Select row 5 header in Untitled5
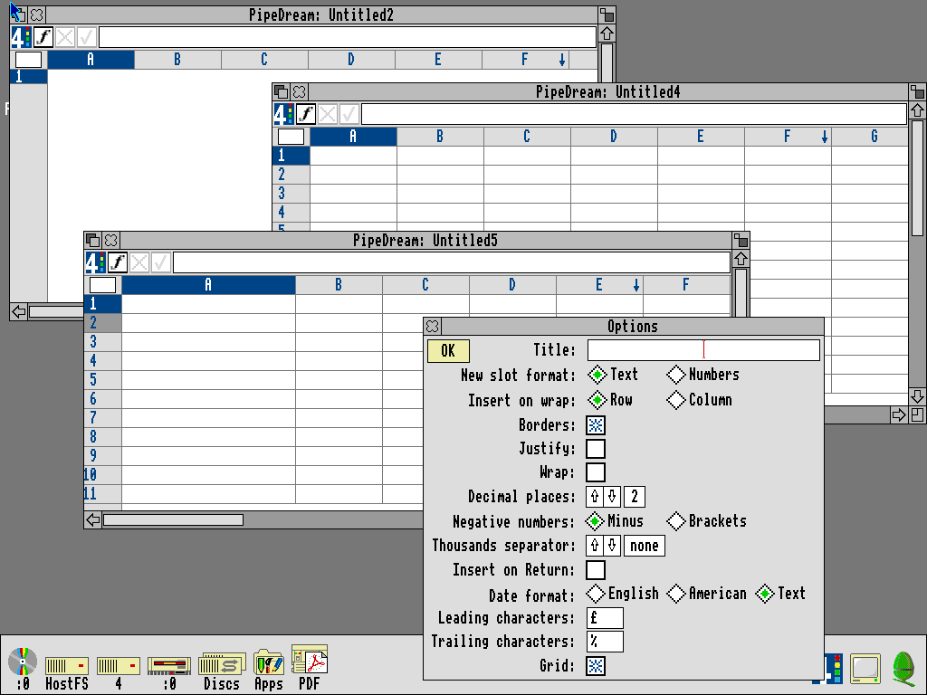Image resolution: width=927 pixels, height=695 pixels. 103,379
